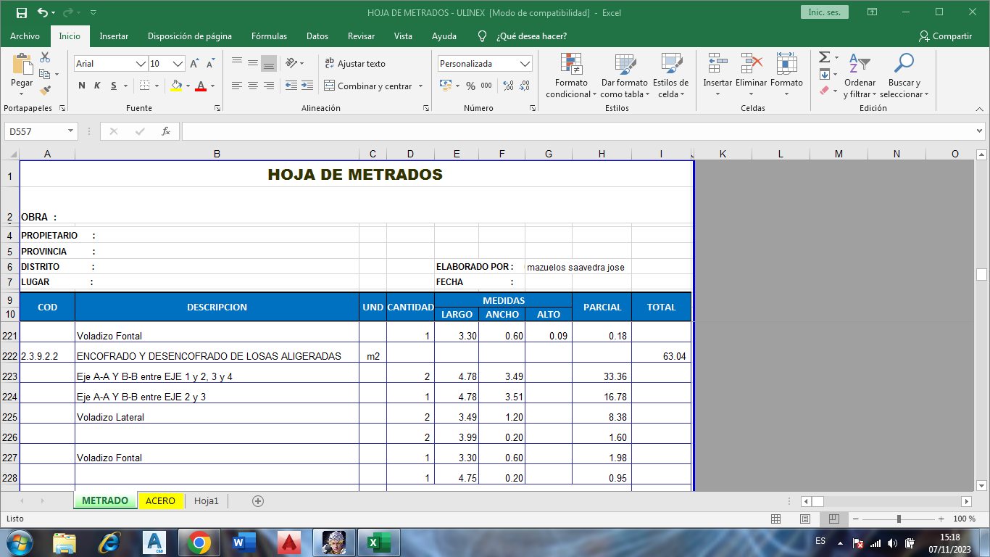Toggle middle vertical alignment
This screenshot has height=557, width=990.
253,64
